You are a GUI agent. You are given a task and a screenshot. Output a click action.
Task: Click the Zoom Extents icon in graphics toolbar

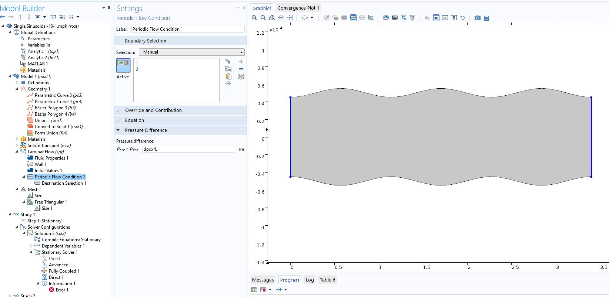click(x=290, y=18)
